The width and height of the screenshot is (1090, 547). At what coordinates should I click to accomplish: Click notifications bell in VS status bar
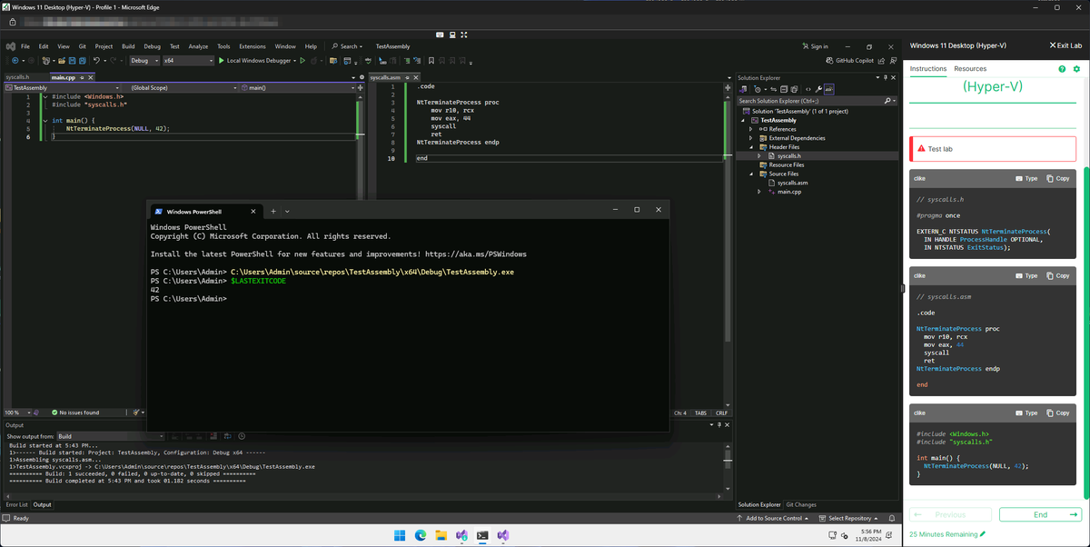pyautogui.click(x=891, y=518)
